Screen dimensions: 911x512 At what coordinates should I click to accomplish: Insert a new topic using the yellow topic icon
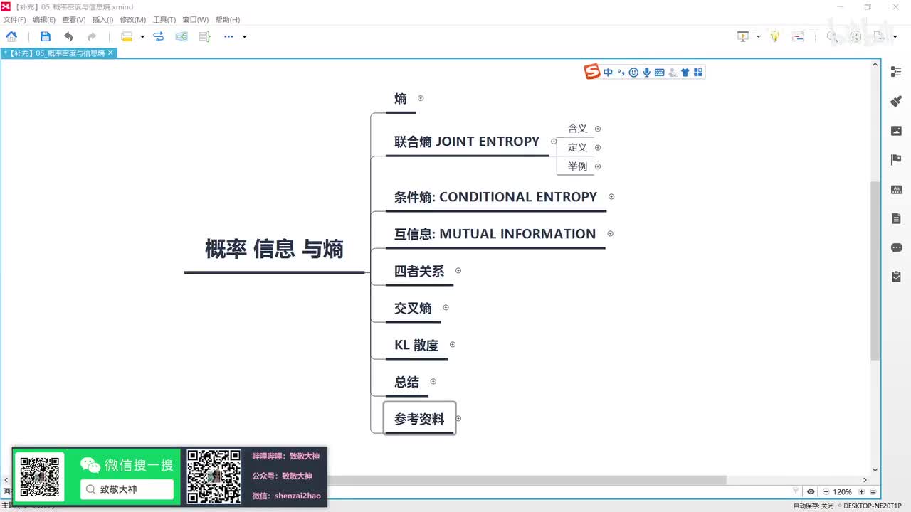click(127, 36)
